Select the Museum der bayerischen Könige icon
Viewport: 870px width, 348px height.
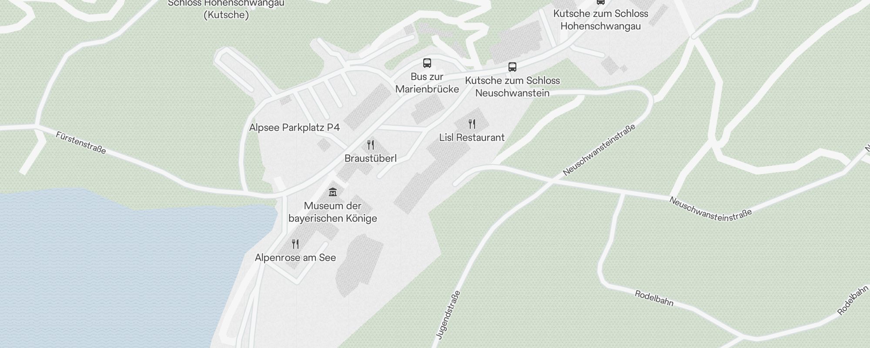point(333,192)
